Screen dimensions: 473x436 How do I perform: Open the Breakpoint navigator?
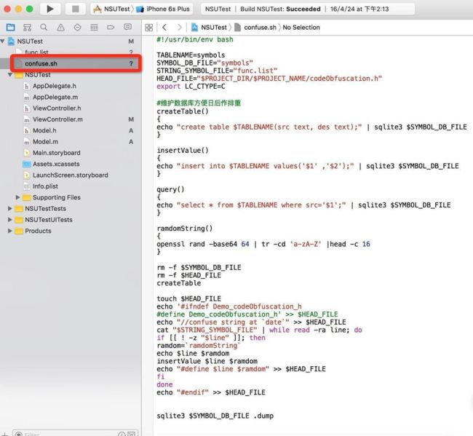[x=111, y=28]
